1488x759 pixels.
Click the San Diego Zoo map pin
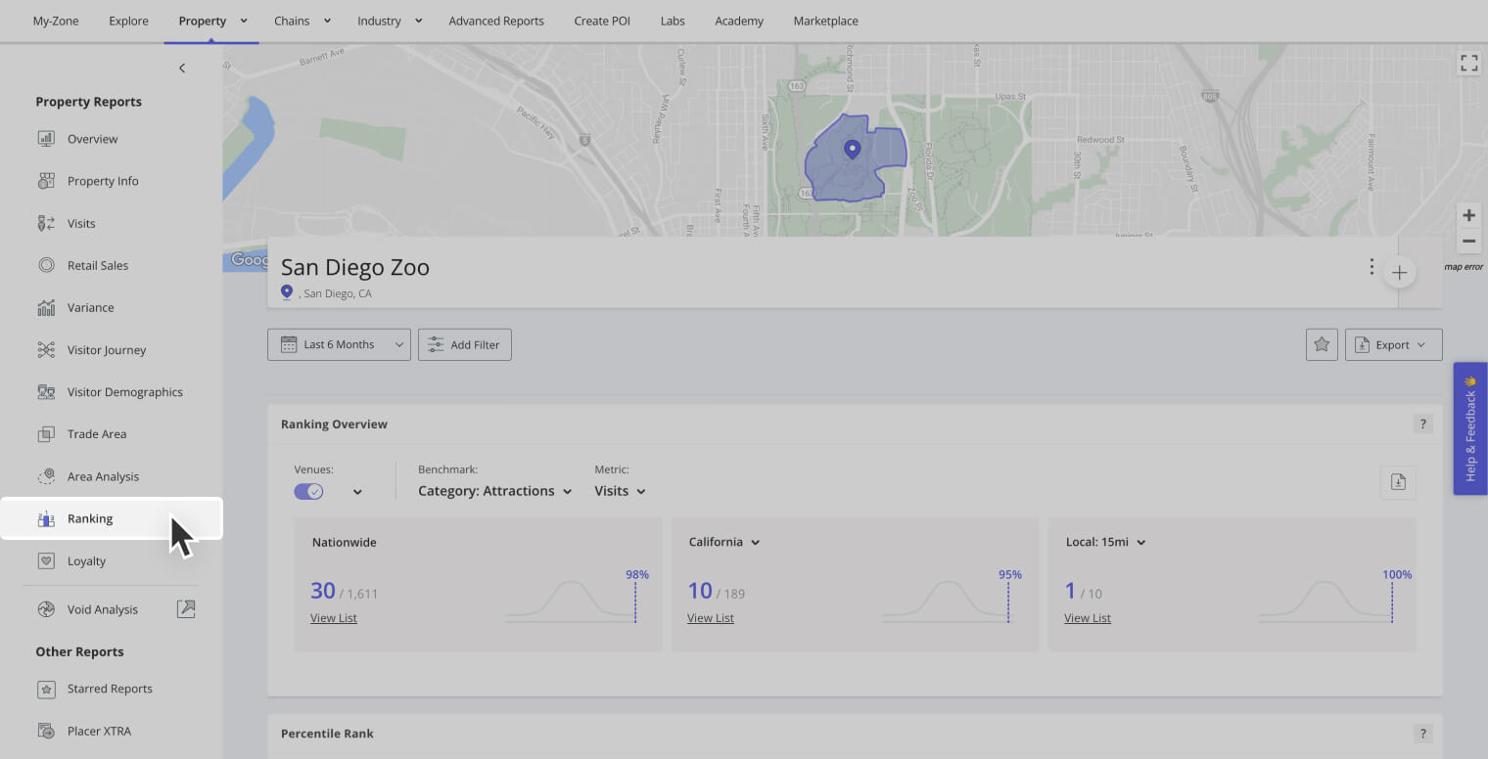click(852, 150)
